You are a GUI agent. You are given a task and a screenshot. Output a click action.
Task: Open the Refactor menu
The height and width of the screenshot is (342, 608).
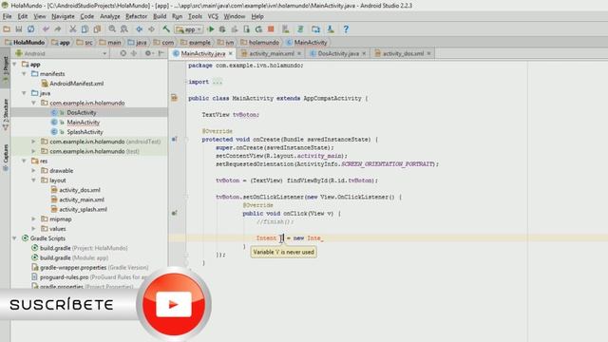(x=136, y=16)
